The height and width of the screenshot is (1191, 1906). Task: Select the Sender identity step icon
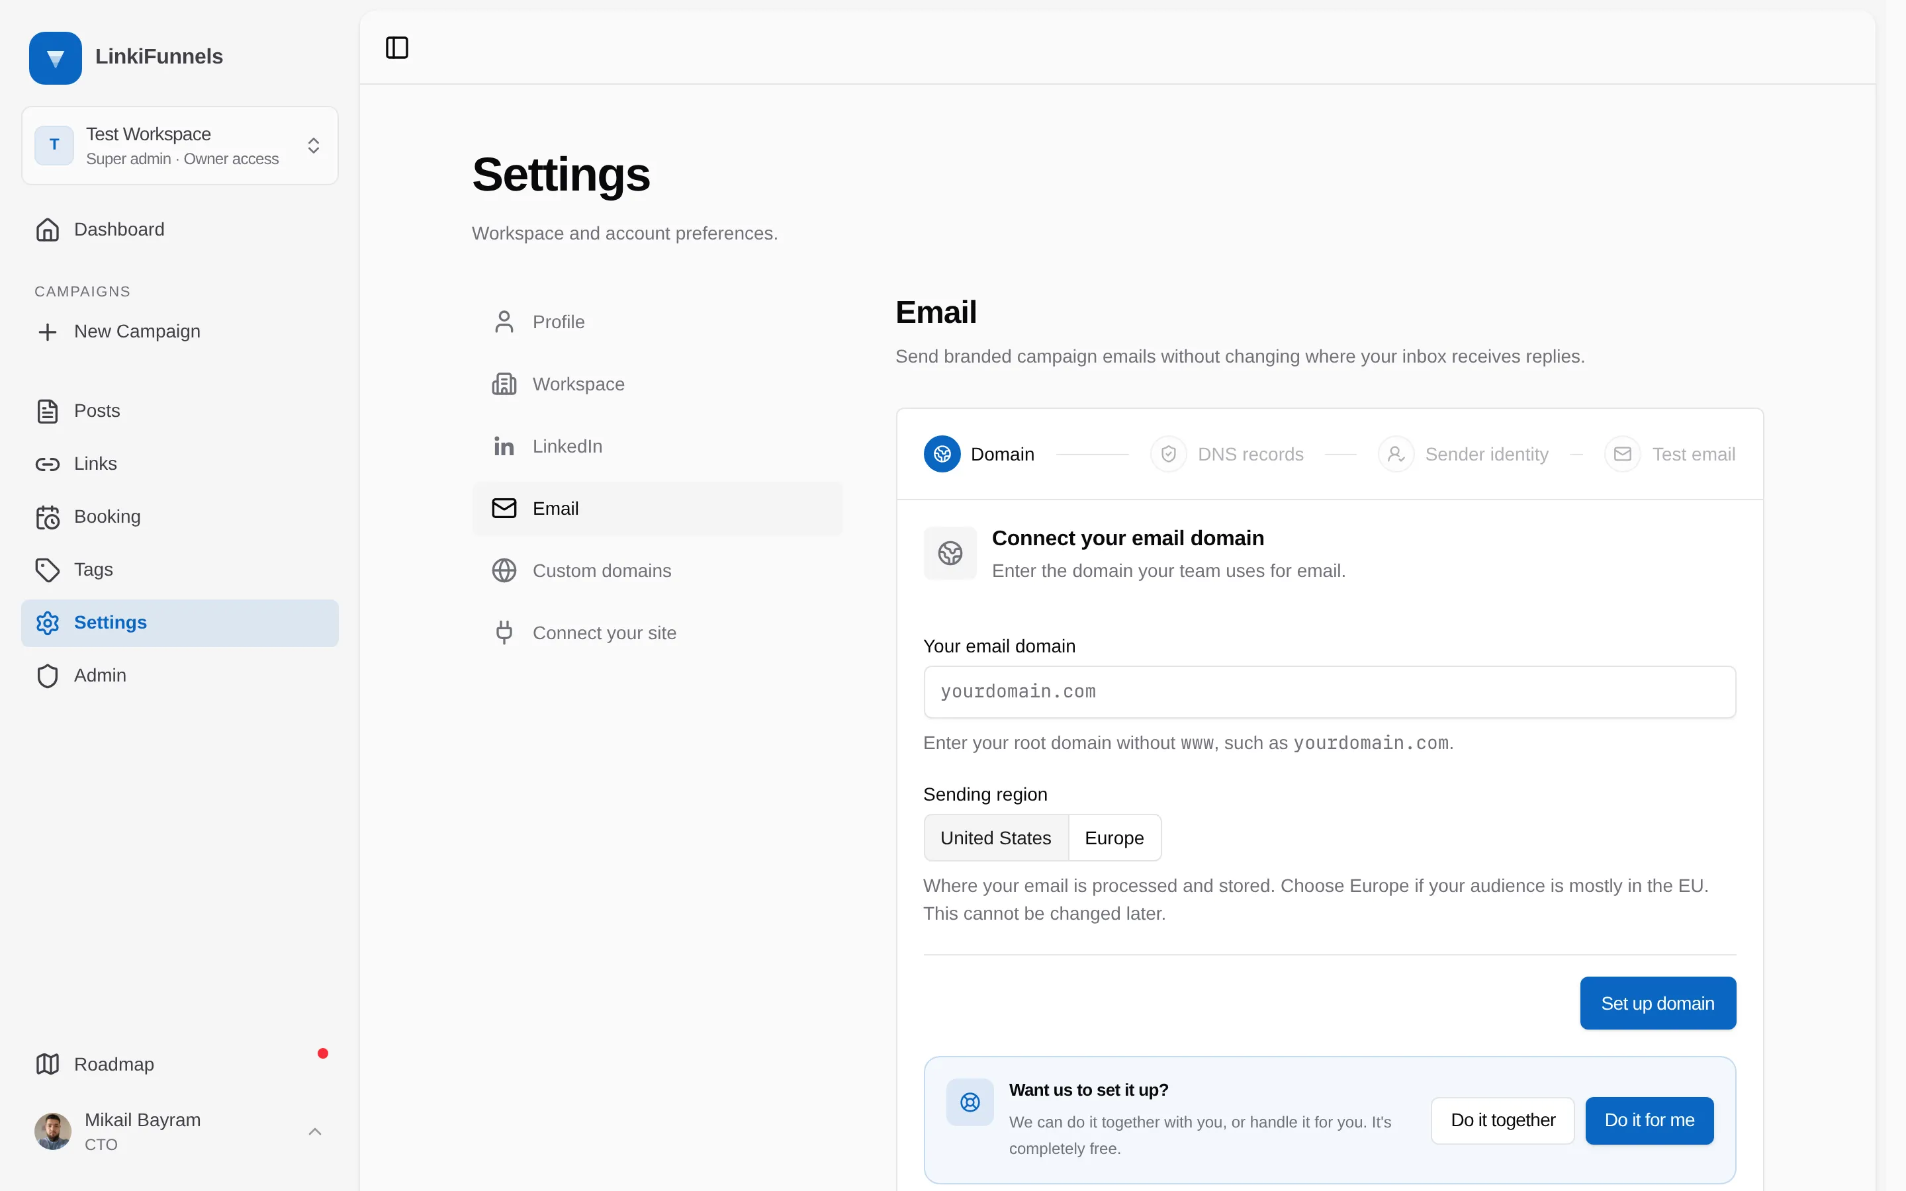[x=1396, y=455]
